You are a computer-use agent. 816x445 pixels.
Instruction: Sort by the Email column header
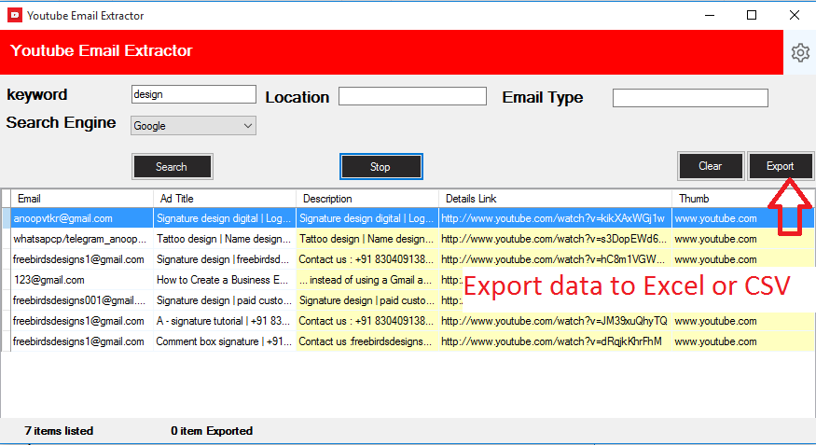coord(82,199)
